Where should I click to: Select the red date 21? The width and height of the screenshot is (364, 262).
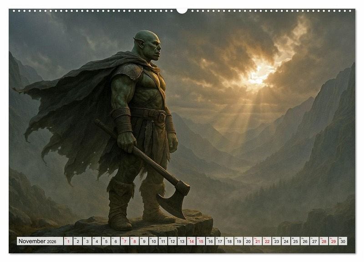coord(258,242)
